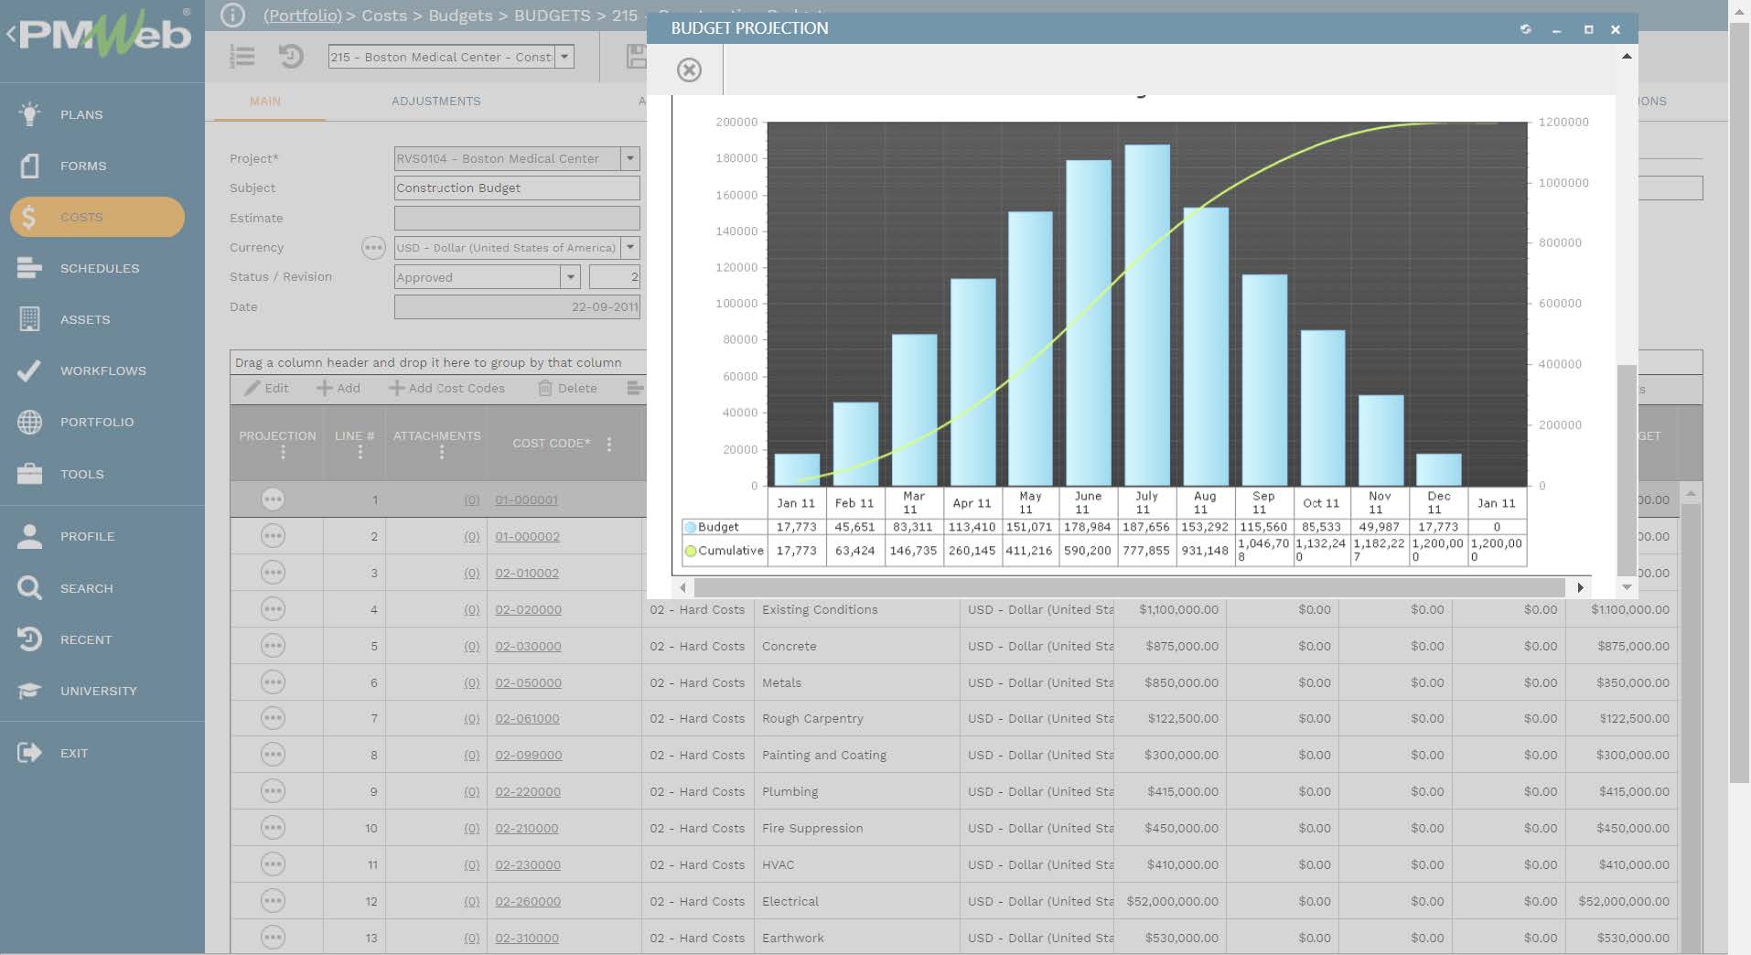Click the history revert icon in toolbar
This screenshot has width=1751, height=955.
(291, 57)
